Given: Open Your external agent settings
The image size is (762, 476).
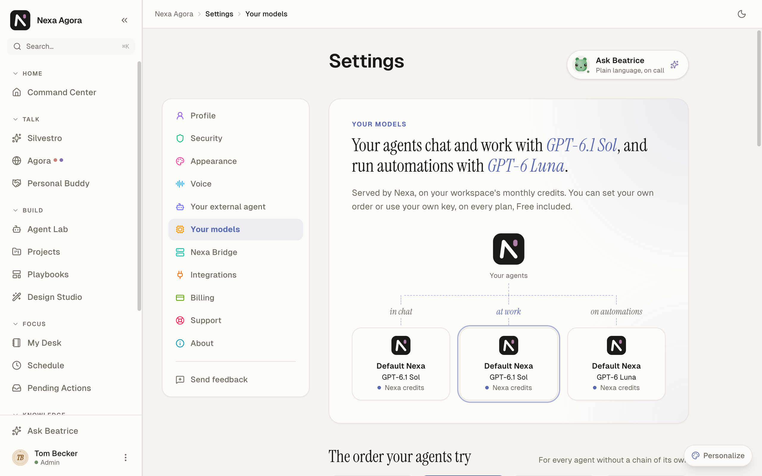Looking at the screenshot, I should 235,207.
